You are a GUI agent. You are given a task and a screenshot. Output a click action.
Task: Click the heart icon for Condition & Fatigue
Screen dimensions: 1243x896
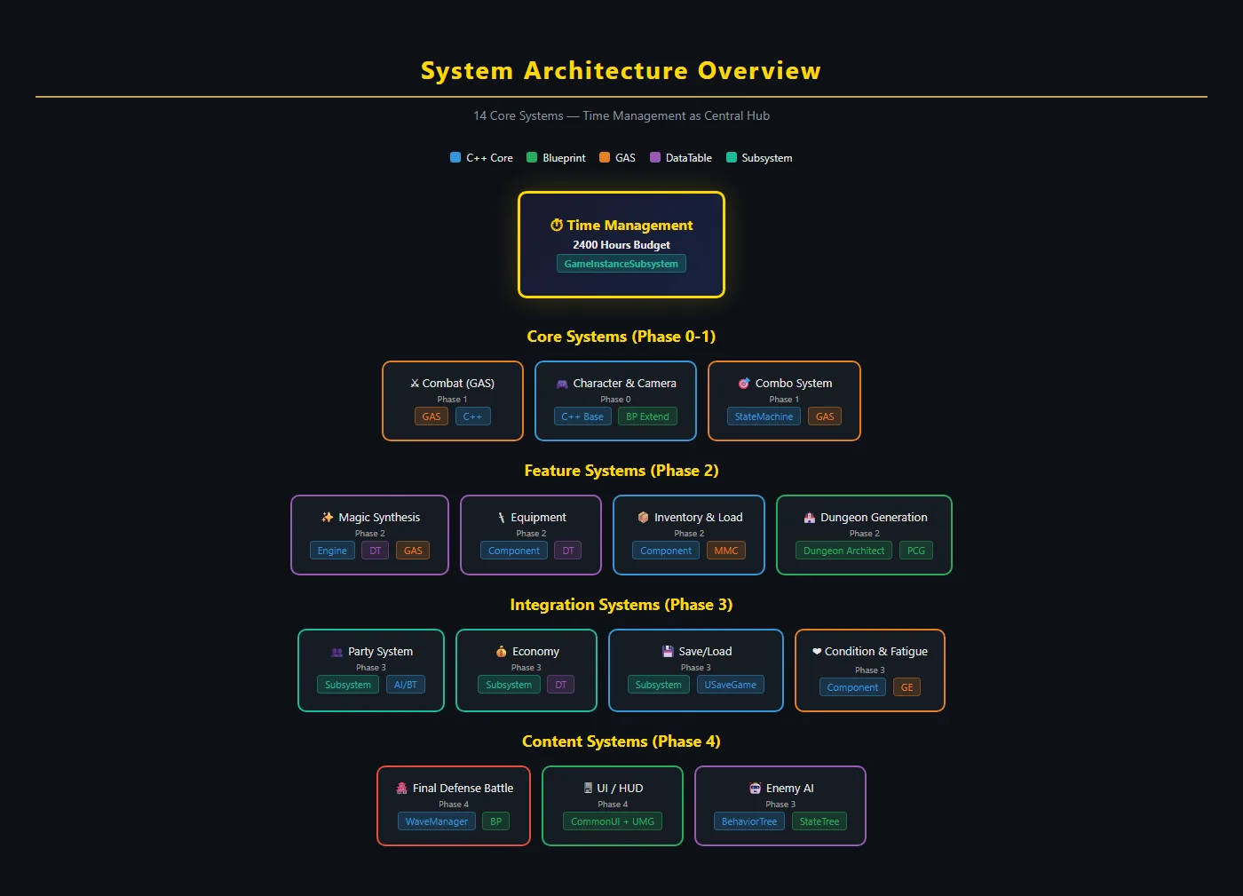817,652
